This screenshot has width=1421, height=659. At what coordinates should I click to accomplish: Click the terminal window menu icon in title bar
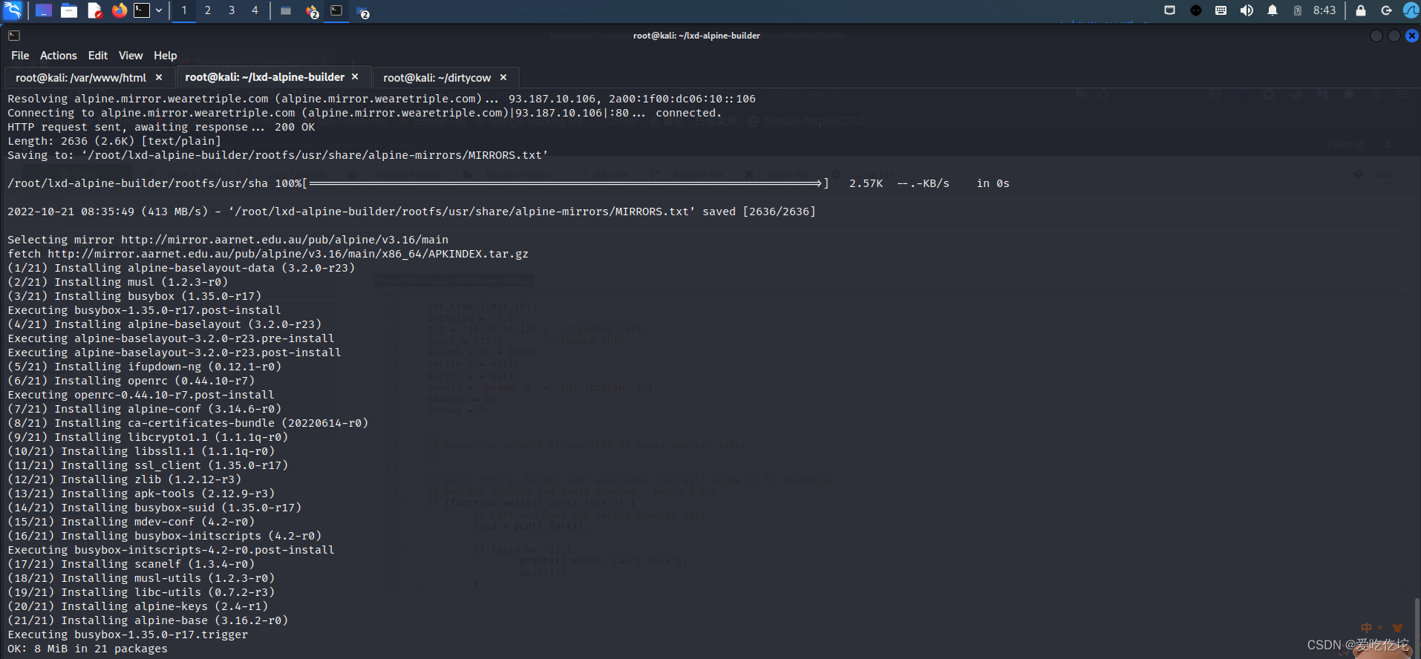click(x=14, y=35)
